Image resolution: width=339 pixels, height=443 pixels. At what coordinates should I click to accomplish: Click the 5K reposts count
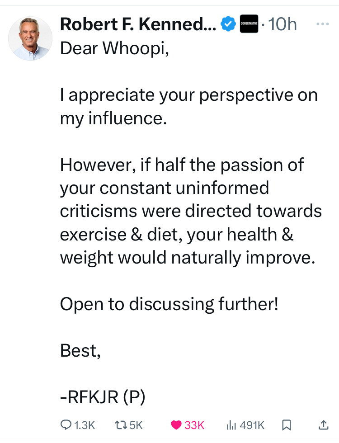(x=136, y=425)
